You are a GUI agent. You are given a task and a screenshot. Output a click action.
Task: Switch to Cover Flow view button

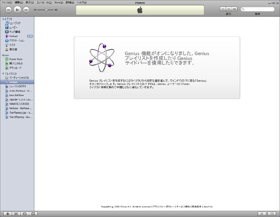click(x=234, y=9)
